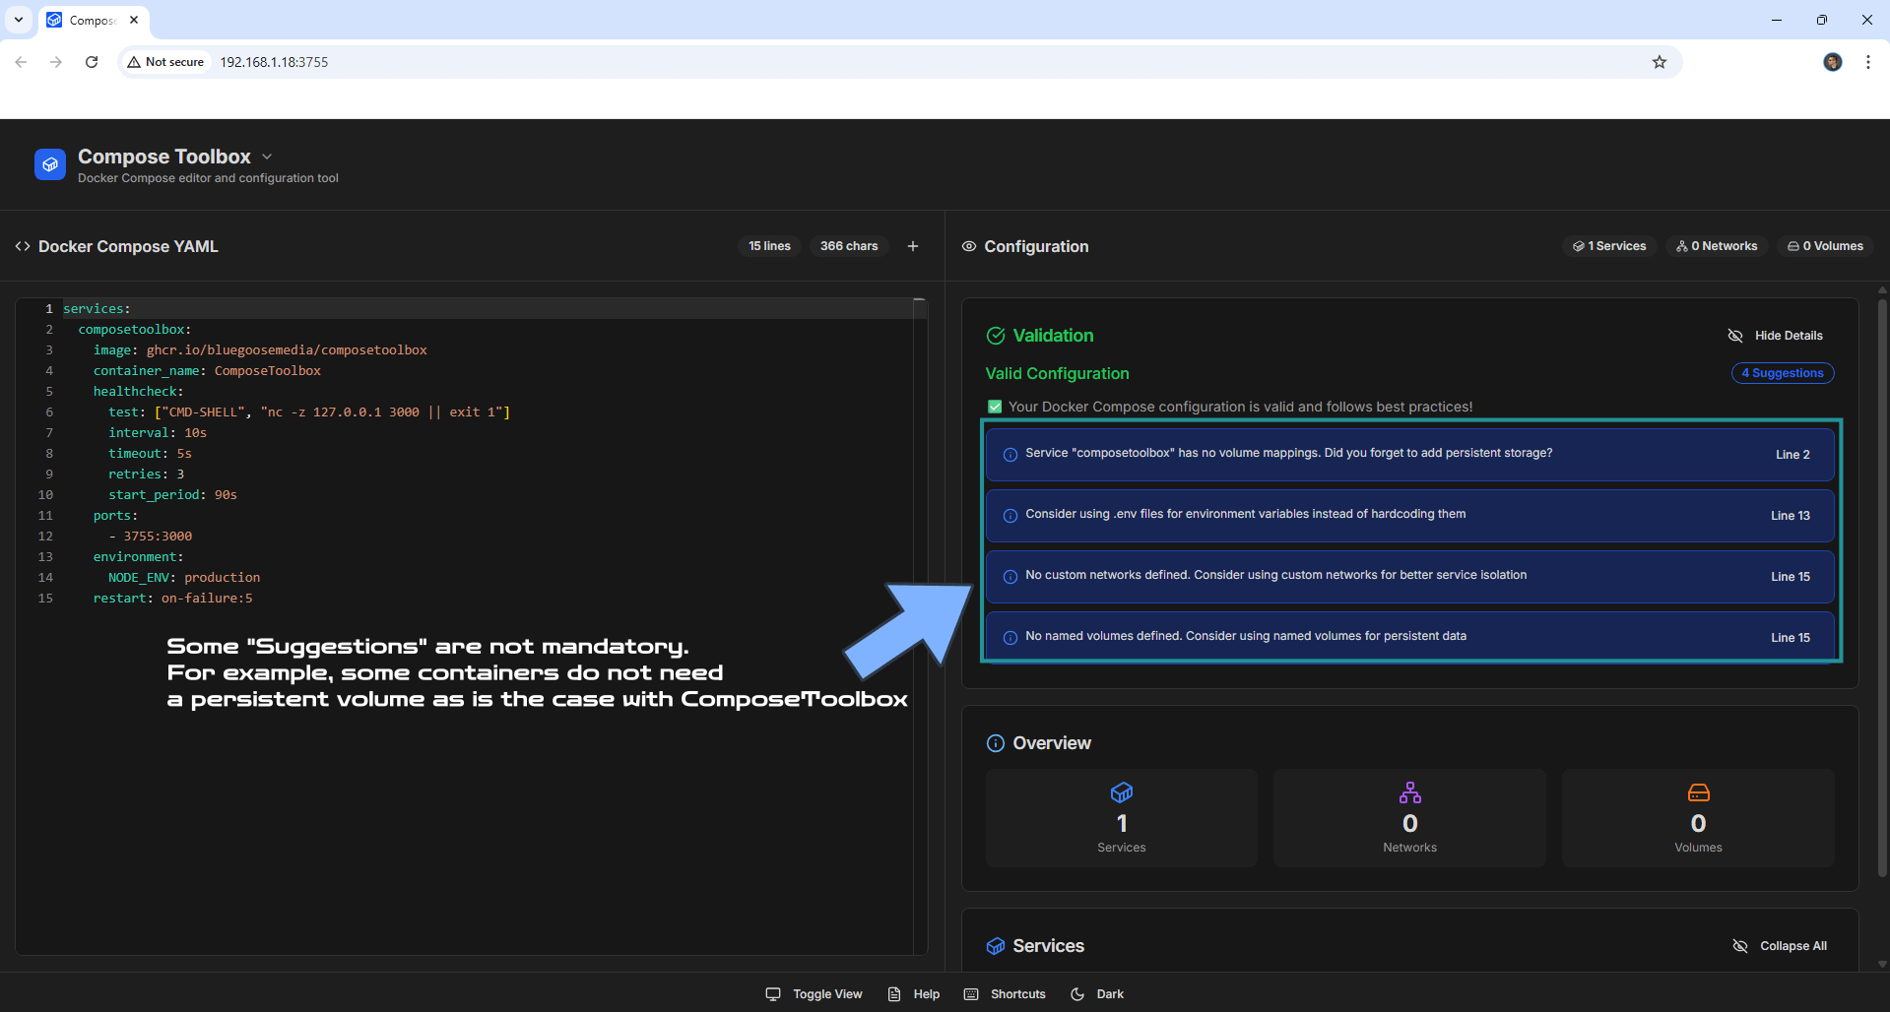Open the Chrome profile avatar
1890x1012 pixels.
click(x=1833, y=62)
